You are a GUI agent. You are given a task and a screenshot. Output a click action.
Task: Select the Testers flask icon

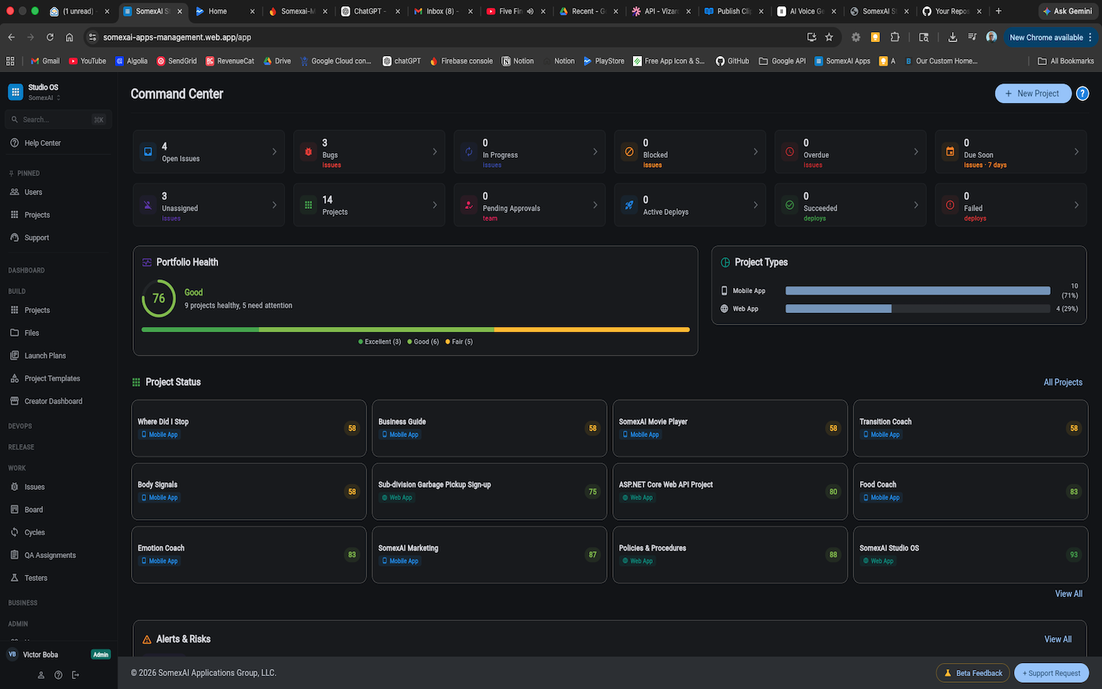[x=15, y=577]
